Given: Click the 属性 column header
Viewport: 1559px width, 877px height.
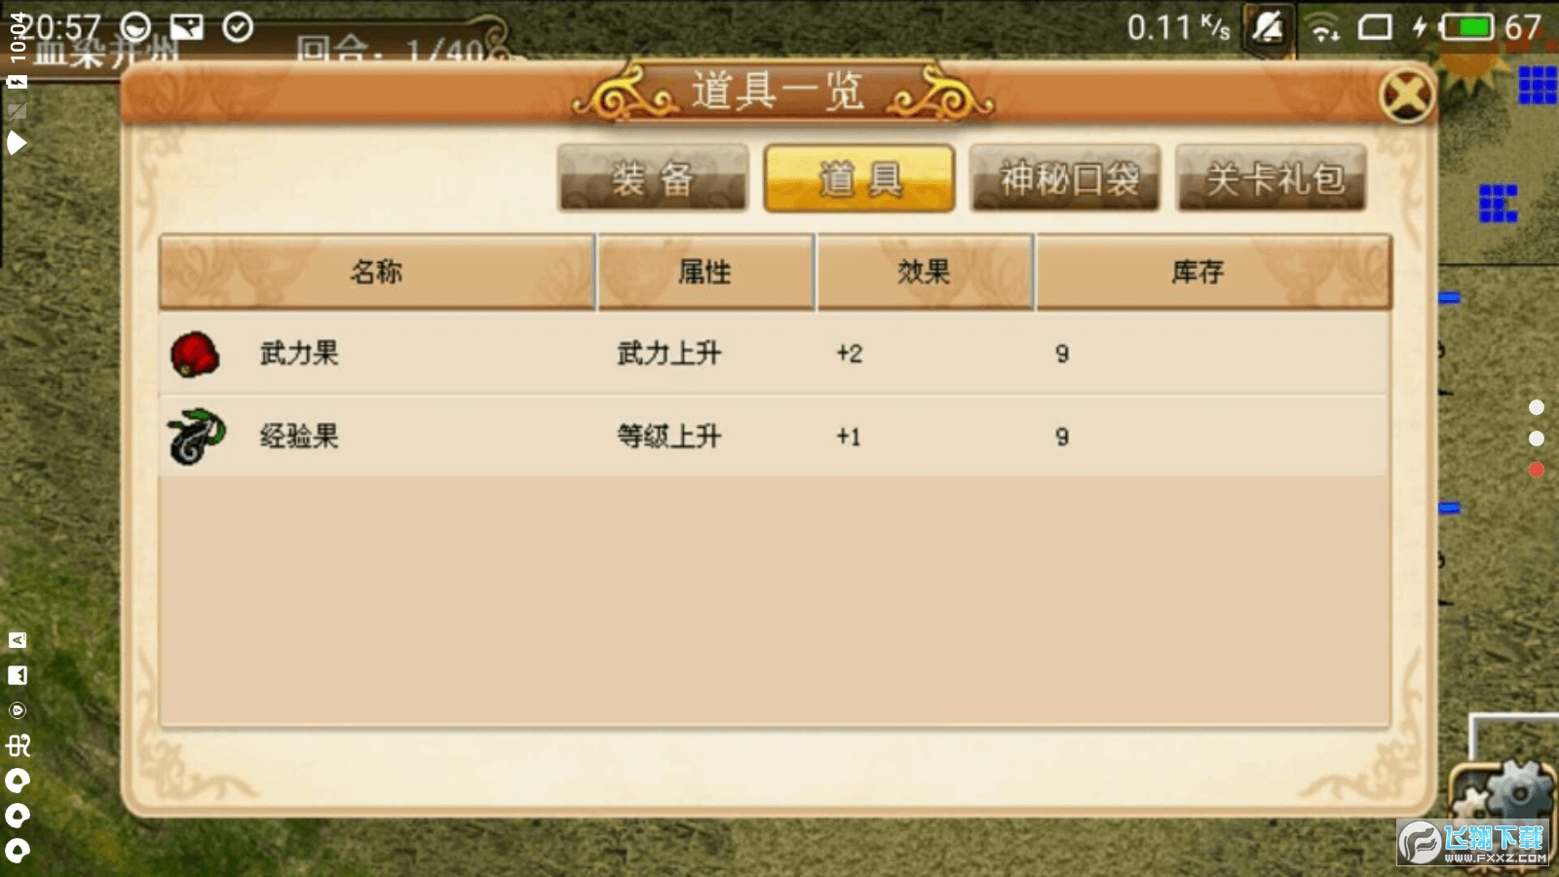Looking at the screenshot, I should tap(705, 272).
